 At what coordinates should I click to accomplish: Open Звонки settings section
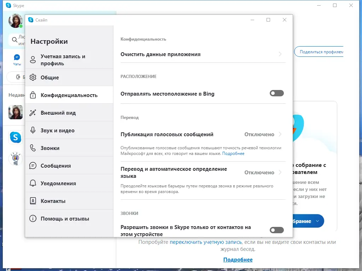[x=69, y=148]
